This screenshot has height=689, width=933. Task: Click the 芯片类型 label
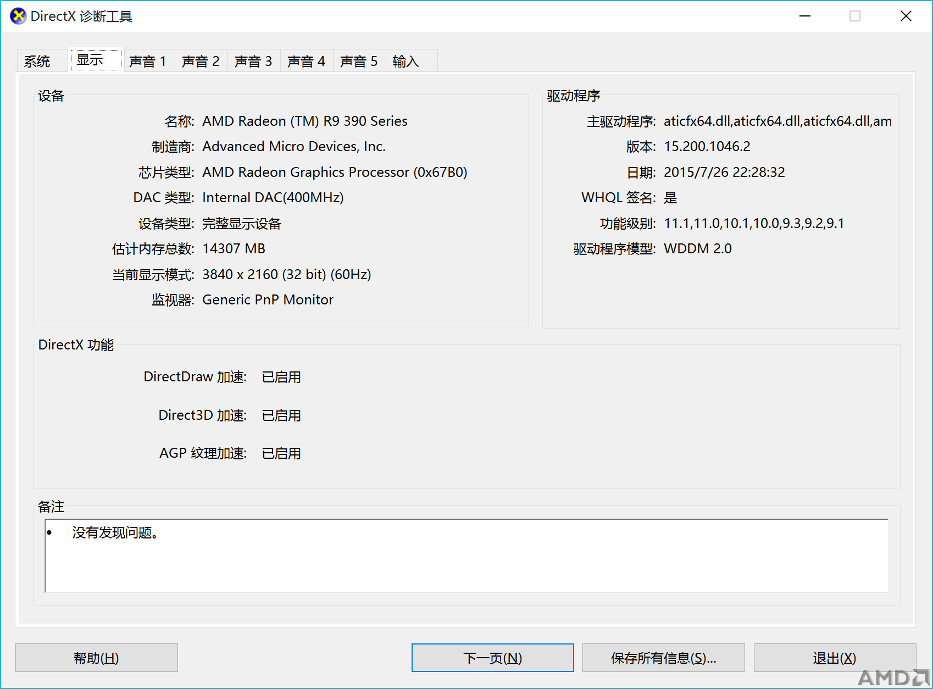(166, 173)
